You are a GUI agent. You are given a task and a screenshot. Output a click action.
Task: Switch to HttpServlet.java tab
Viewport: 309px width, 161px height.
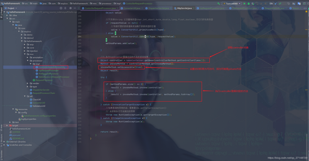(184, 8)
